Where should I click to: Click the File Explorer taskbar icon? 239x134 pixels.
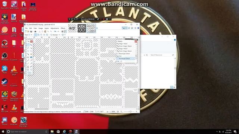[x=52, y=131]
